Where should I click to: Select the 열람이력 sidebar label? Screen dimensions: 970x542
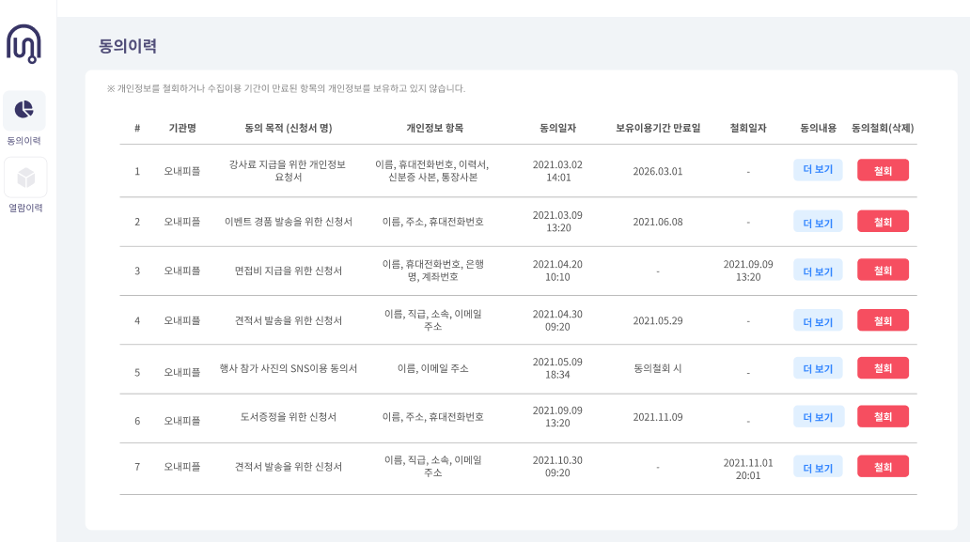pyautogui.click(x=25, y=209)
